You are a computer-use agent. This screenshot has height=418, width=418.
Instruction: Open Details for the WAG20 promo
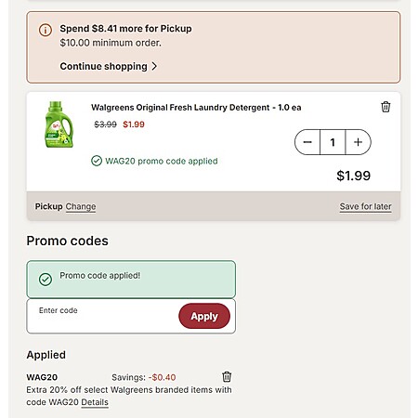tap(95, 402)
